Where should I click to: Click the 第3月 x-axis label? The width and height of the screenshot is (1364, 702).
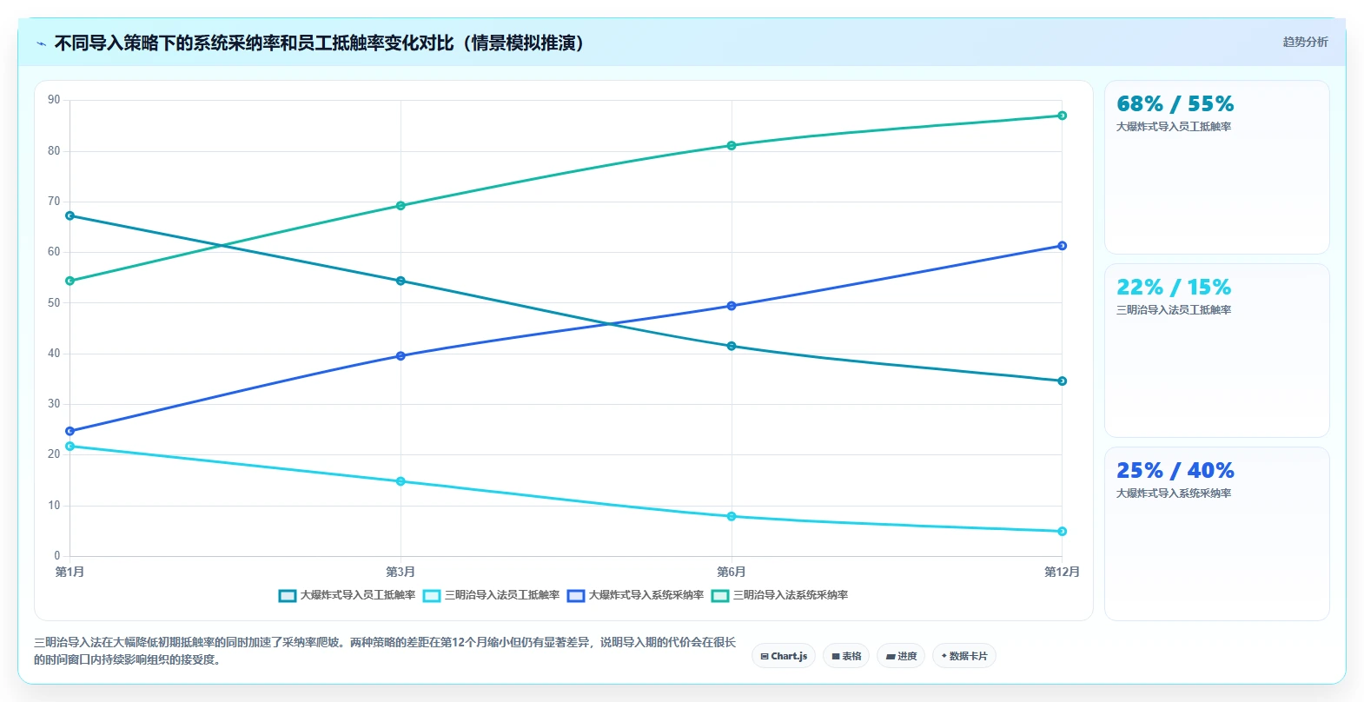coord(401,572)
